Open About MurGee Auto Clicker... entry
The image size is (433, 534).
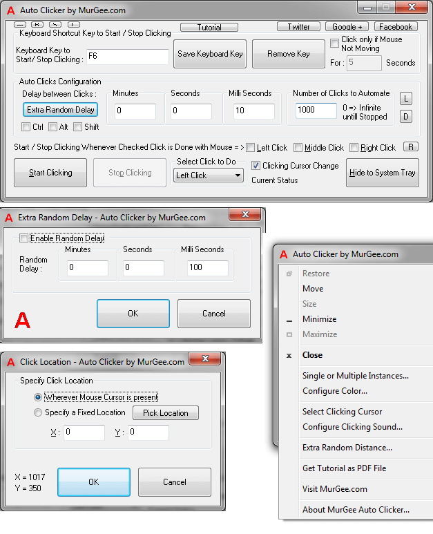point(356,510)
